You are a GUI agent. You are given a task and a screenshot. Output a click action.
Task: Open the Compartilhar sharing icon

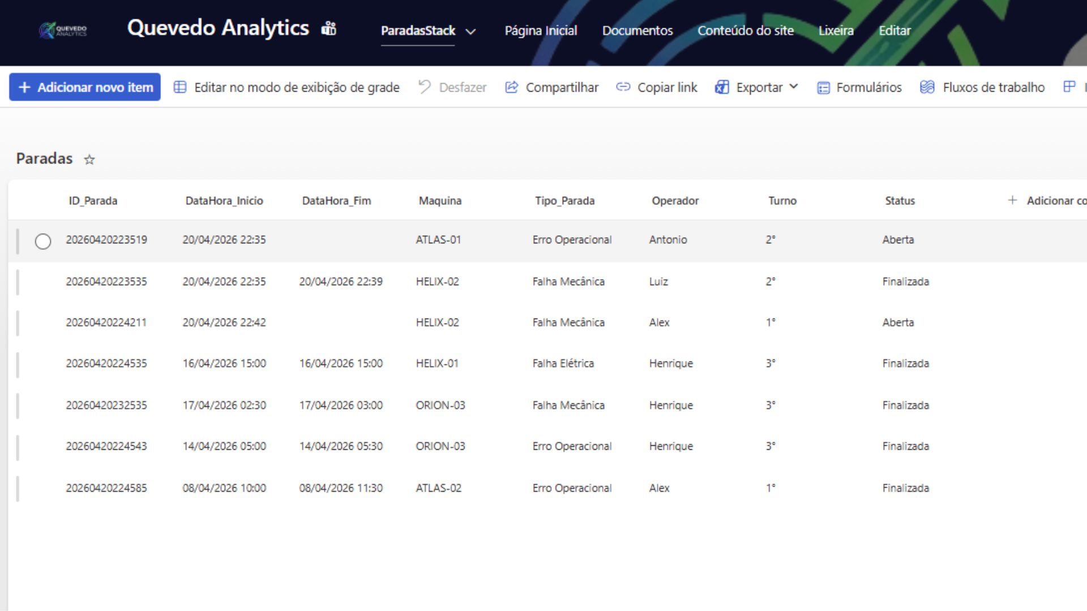[x=512, y=87]
